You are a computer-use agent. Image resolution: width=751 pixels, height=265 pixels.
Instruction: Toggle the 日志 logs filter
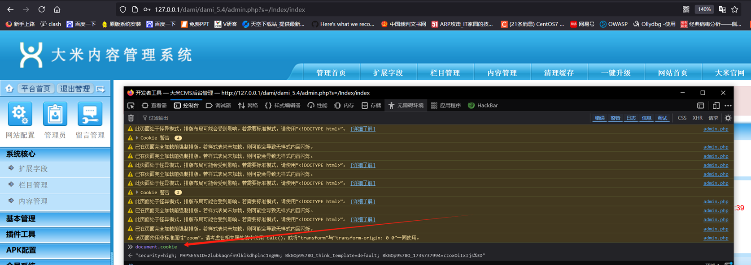[631, 118]
